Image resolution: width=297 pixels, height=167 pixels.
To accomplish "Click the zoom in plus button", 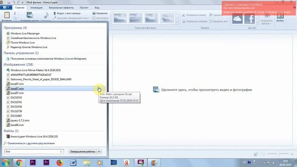I will [x=292, y=154].
